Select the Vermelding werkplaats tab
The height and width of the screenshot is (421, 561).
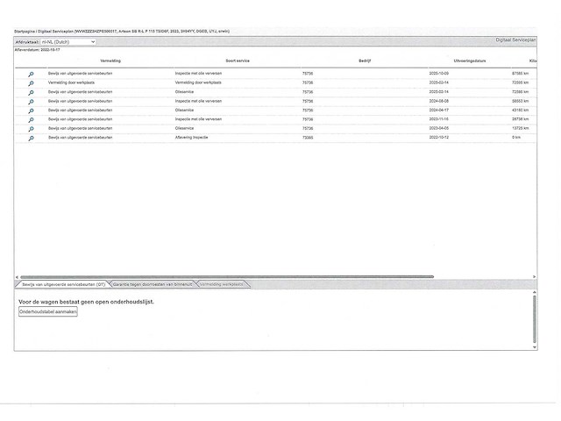coord(222,284)
